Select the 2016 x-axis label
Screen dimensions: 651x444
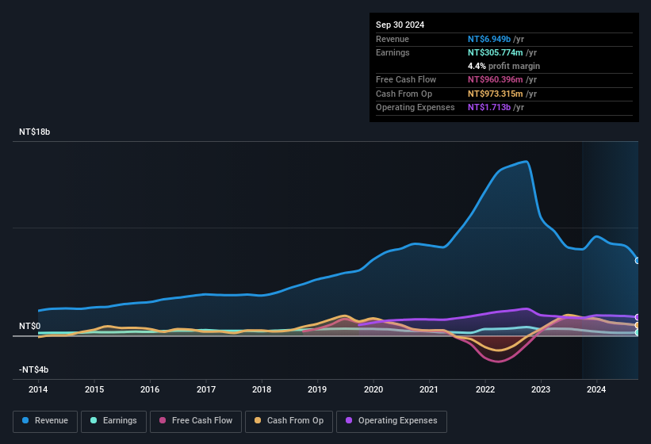click(x=150, y=389)
